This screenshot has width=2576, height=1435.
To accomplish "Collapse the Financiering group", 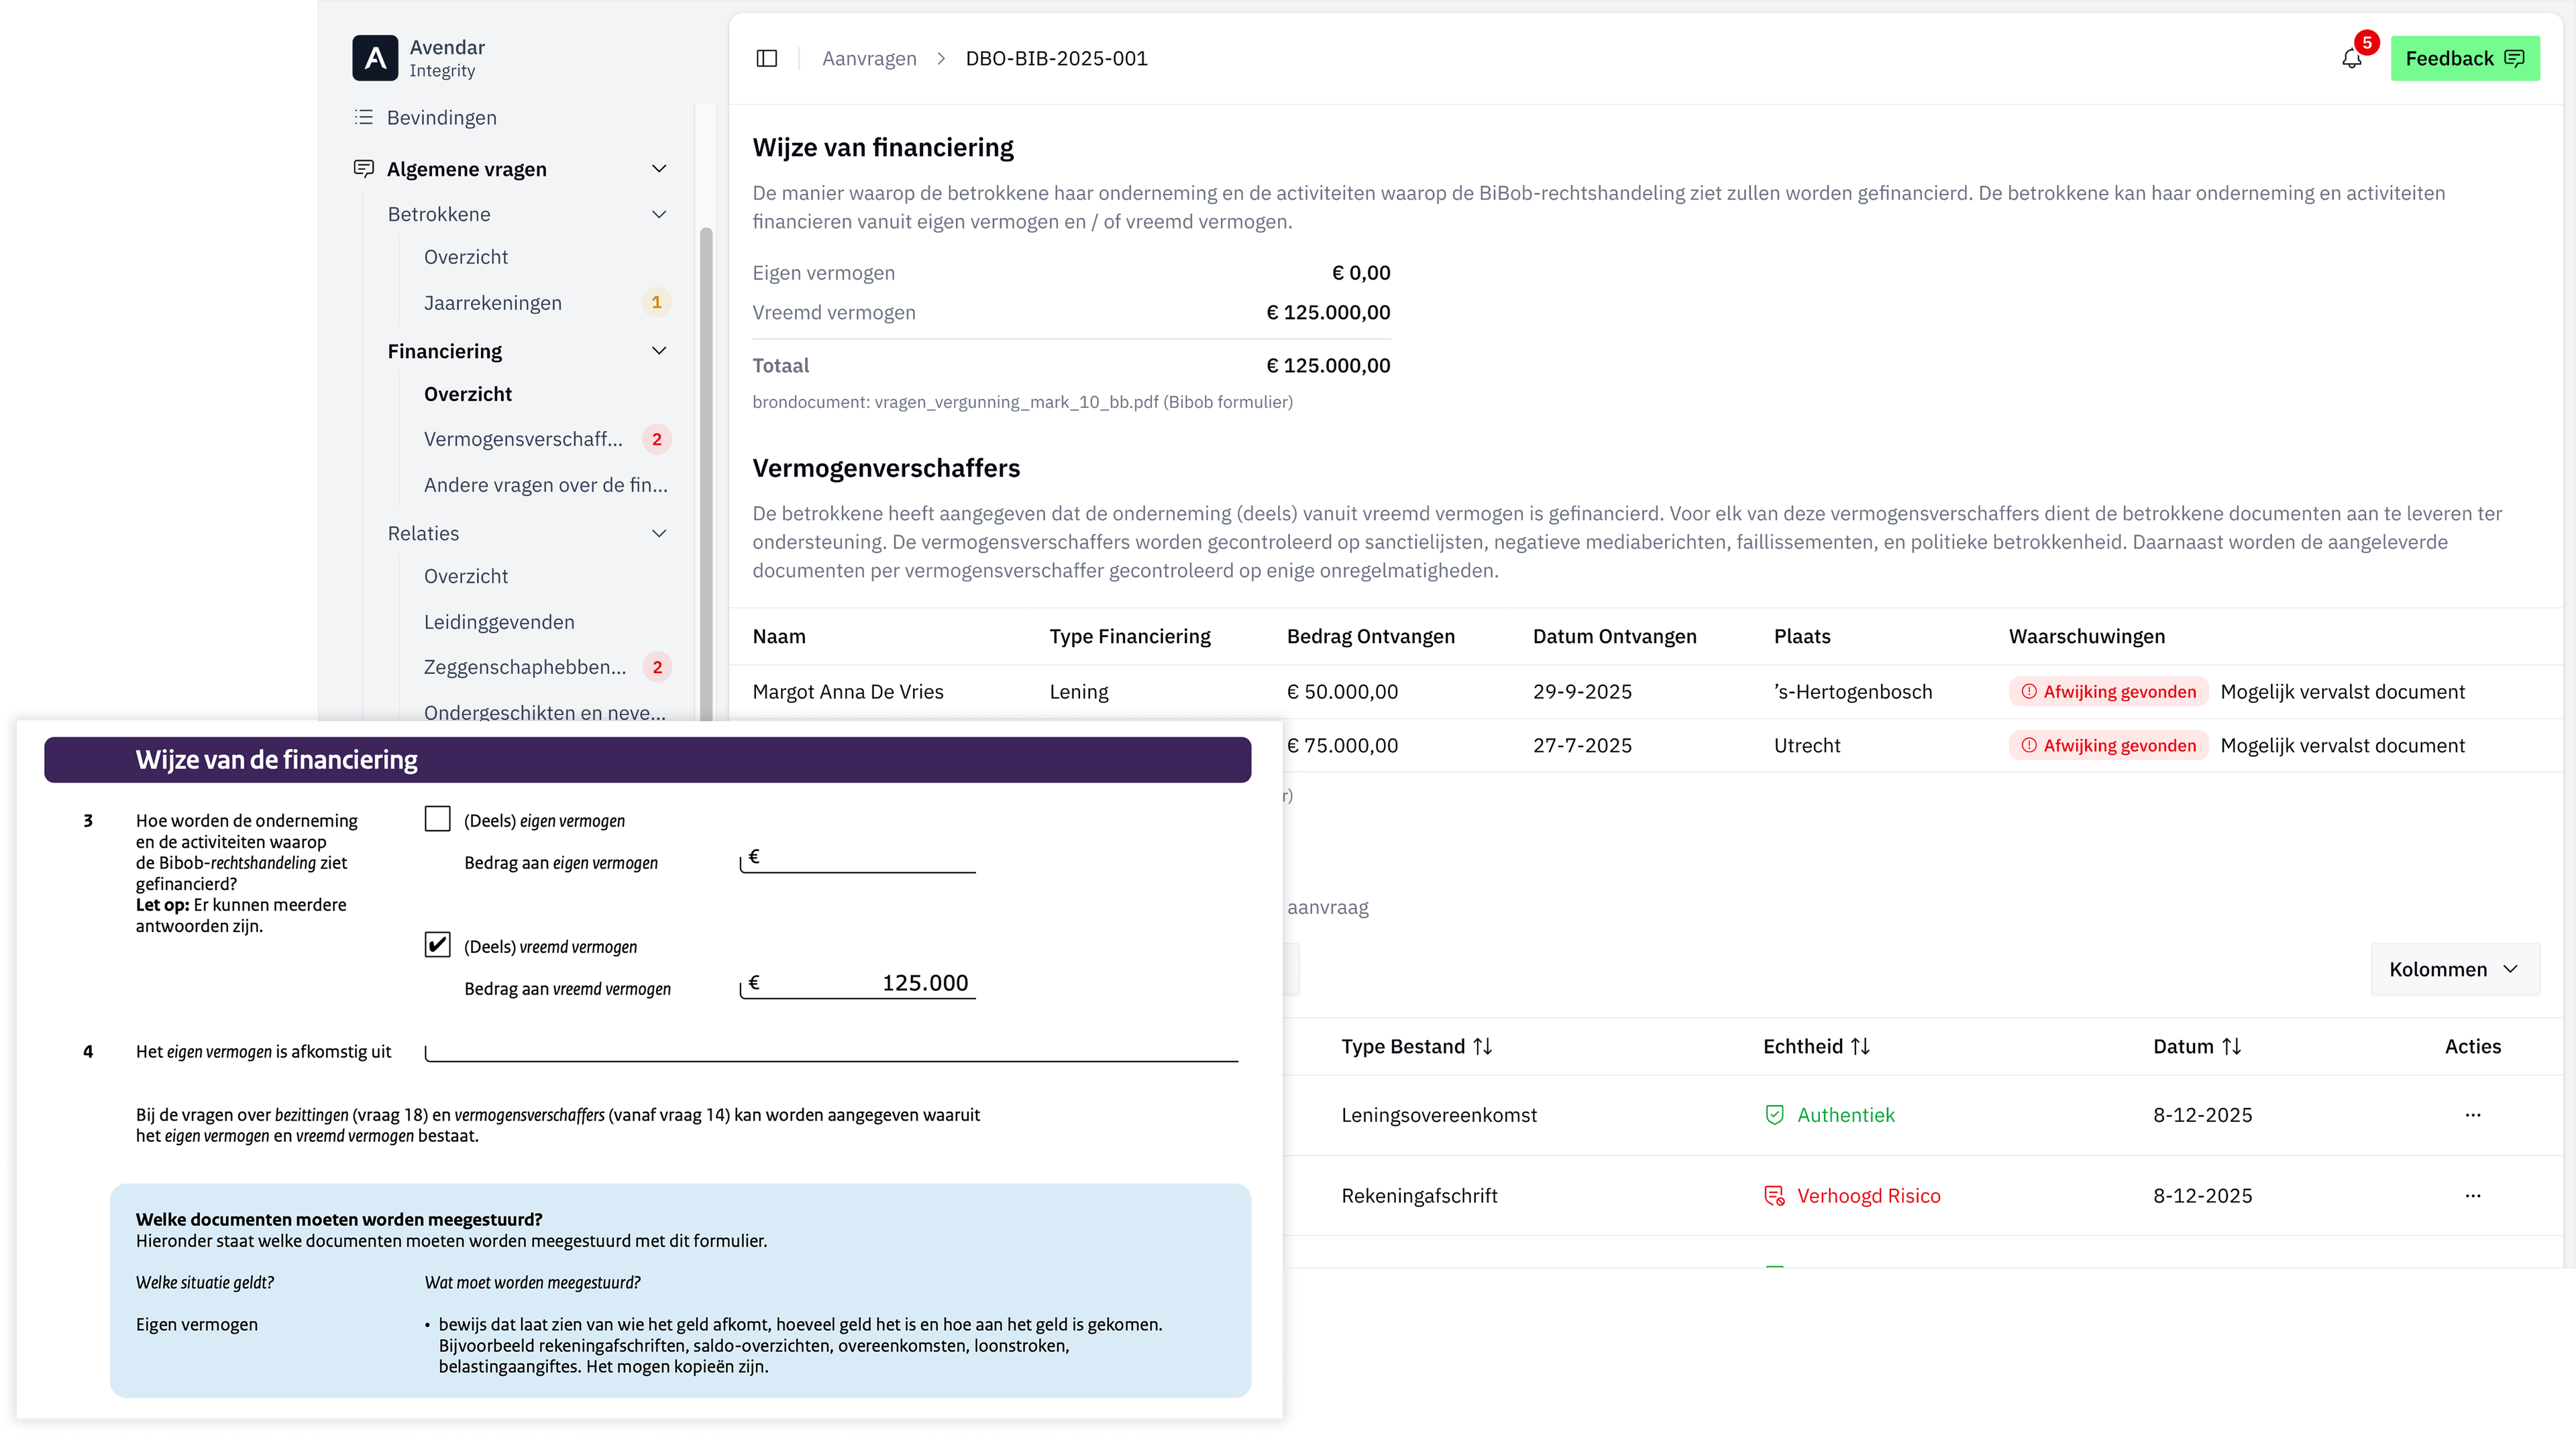I will [x=659, y=351].
